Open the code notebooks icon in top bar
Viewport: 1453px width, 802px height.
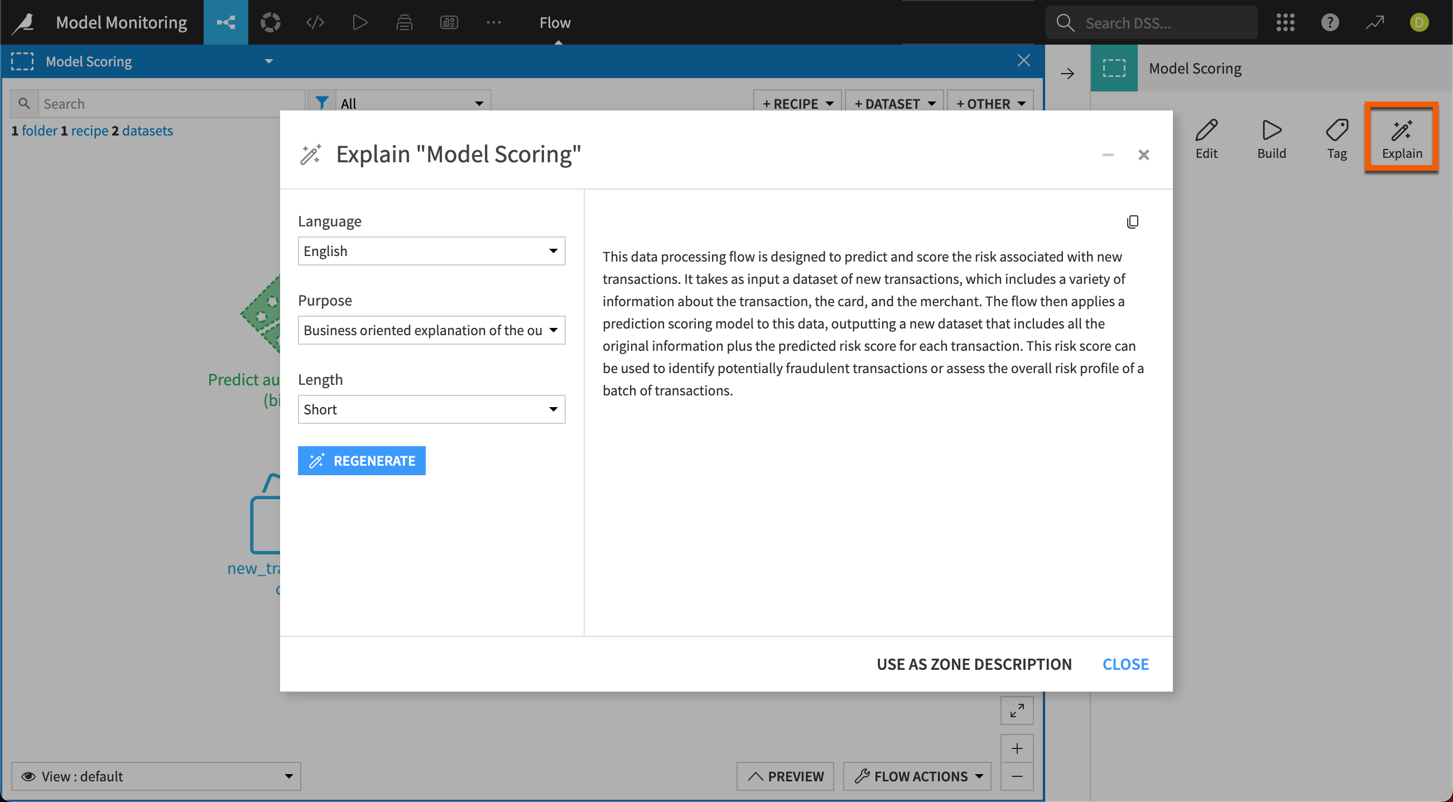coord(315,22)
